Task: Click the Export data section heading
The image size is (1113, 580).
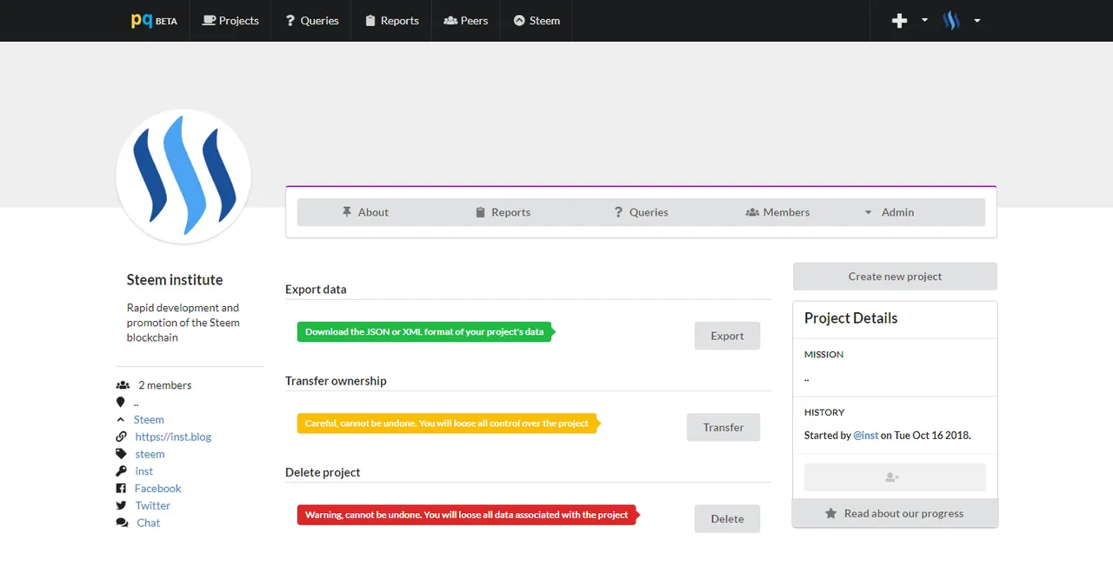Action: tap(316, 290)
